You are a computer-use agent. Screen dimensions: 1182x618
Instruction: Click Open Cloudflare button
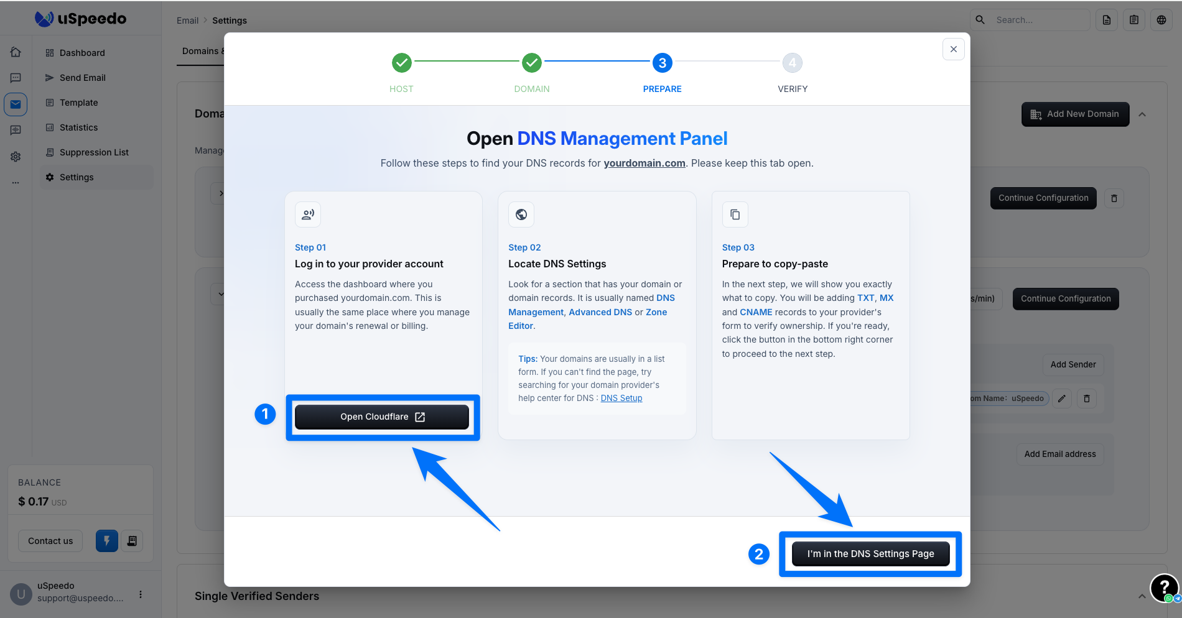point(382,417)
